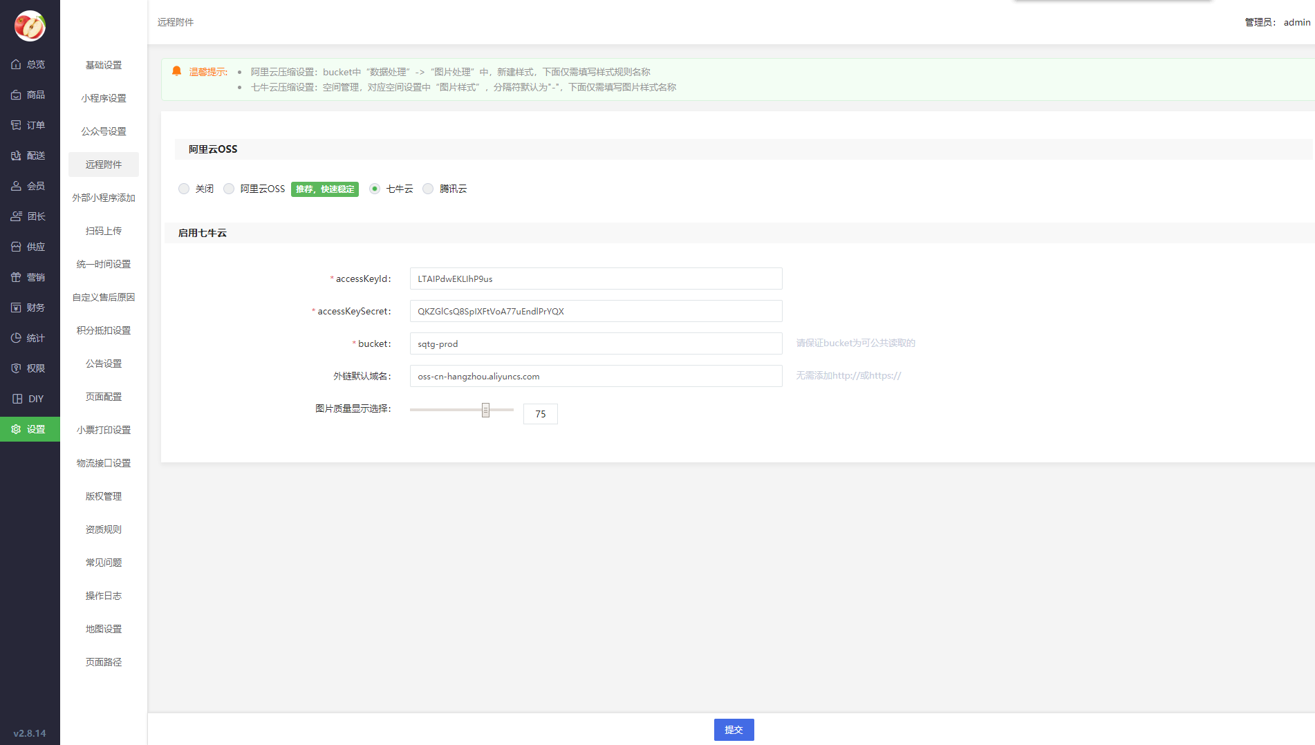The height and width of the screenshot is (745, 1315).
Task: Select the 腾讯云 radio option
Action: 428,189
